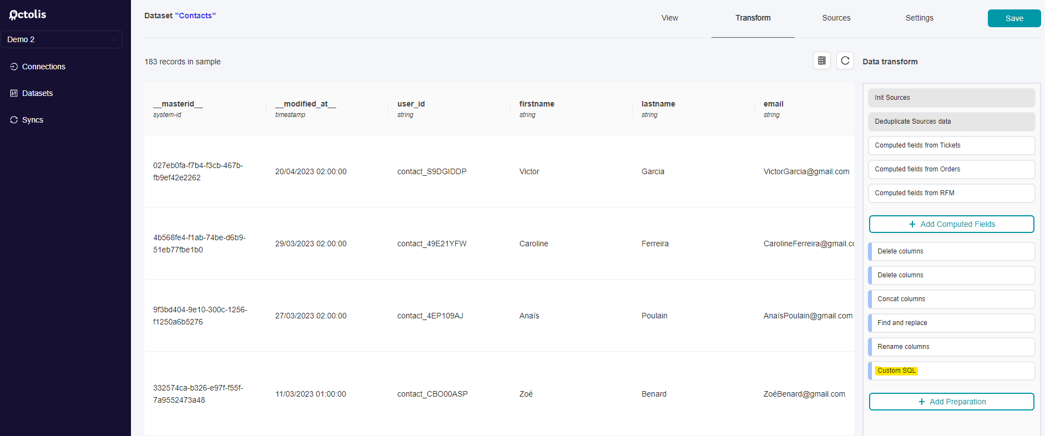This screenshot has height=436, width=1045.
Task: Click lastname cell Benard
Action: click(x=654, y=394)
